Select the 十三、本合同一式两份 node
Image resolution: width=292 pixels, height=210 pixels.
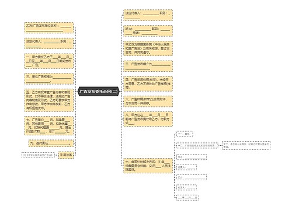[x=246, y=145]
